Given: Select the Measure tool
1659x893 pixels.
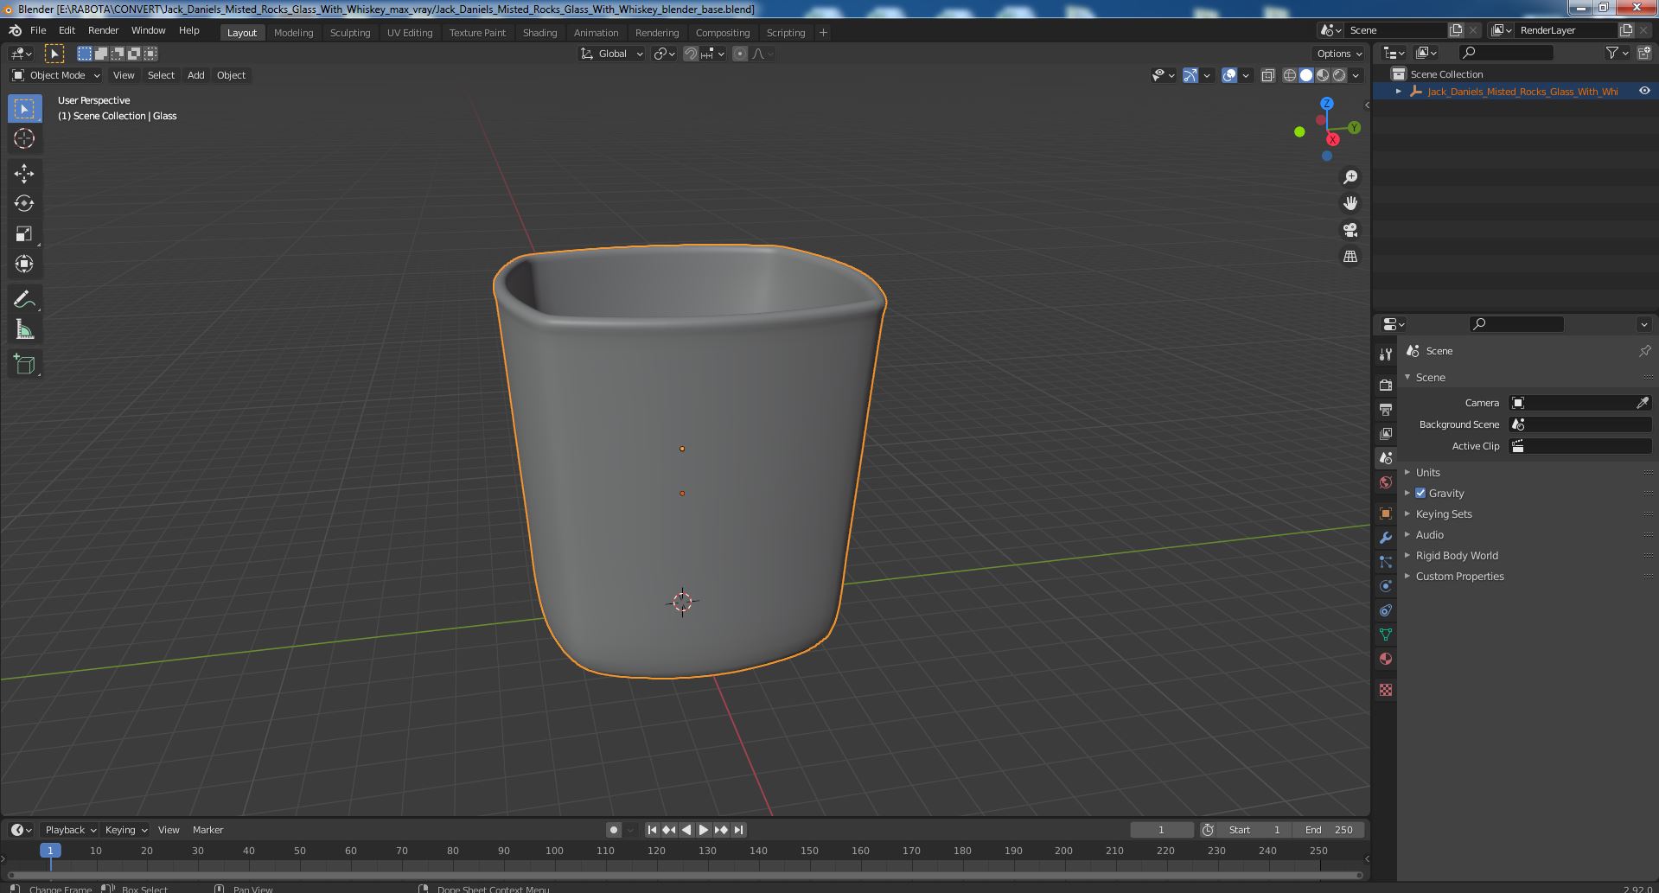Looking at the screenshot, I should pos(24,329).
